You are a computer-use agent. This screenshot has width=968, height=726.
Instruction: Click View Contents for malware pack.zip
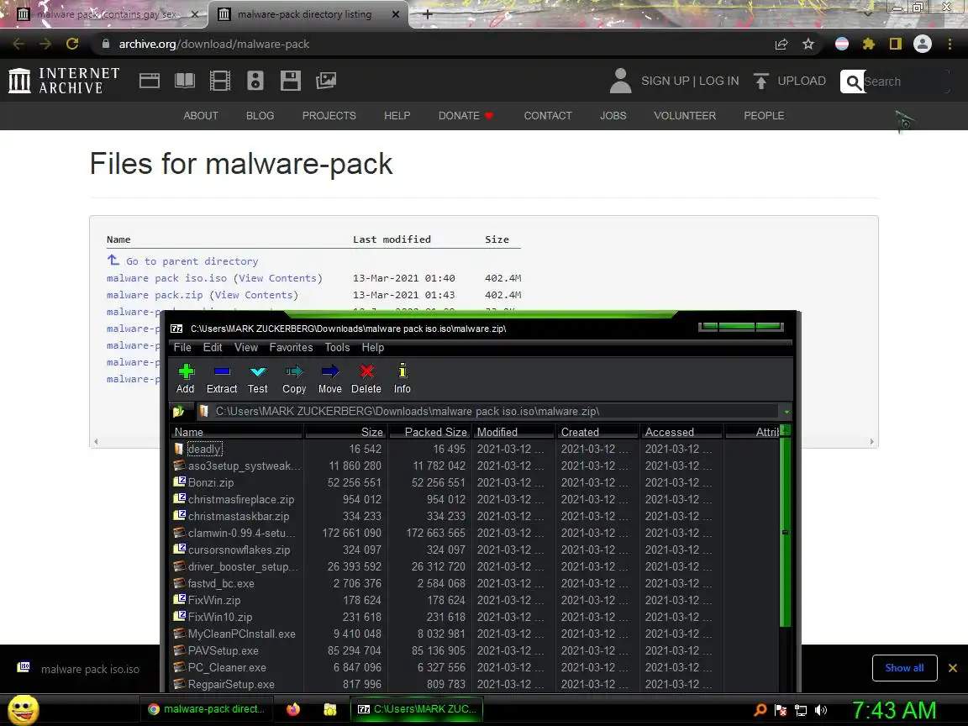click(253, 295)
